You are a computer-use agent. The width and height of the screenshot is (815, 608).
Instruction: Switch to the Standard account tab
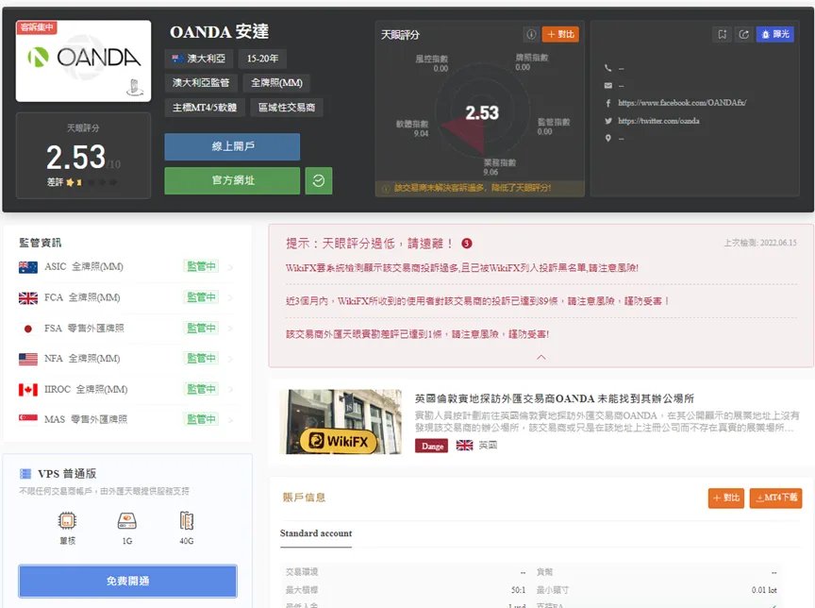click(316, 533)
